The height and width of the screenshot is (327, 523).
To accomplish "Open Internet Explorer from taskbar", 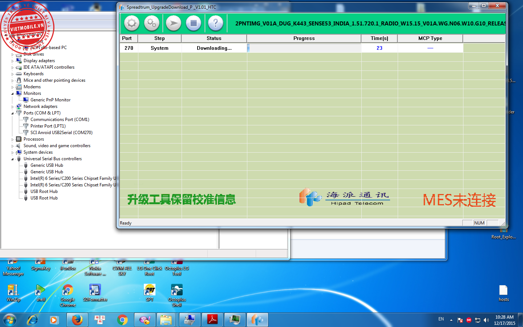I will pos(32,320).
